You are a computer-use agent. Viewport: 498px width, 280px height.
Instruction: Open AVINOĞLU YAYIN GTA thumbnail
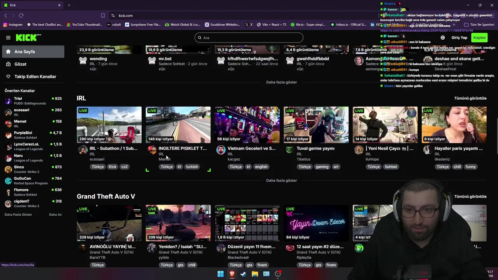[x=109, y=223]
